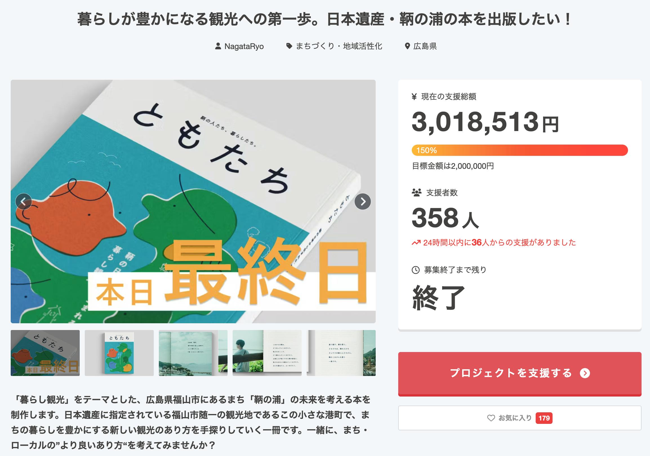Select the harbor view spread thumbnail
This screenshot has width=650, height=456.
coord(193,353)
